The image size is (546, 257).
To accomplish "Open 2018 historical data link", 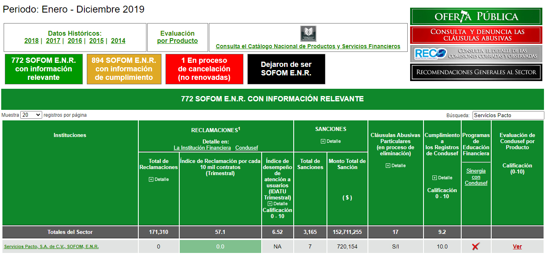I will coord(31,41).
